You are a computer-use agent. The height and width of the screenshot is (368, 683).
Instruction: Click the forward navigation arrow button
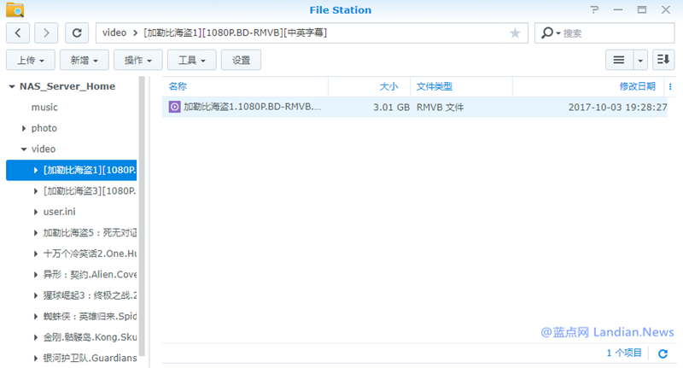click(46, 32)
